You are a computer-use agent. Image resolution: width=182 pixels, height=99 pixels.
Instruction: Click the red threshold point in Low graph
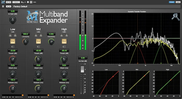[113, 77]
